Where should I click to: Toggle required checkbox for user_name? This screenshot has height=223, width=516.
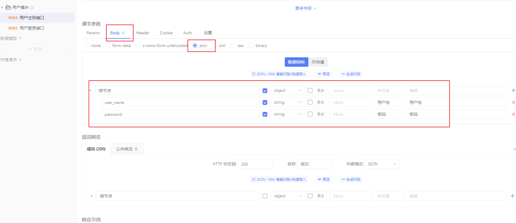(x=265, y=102)
